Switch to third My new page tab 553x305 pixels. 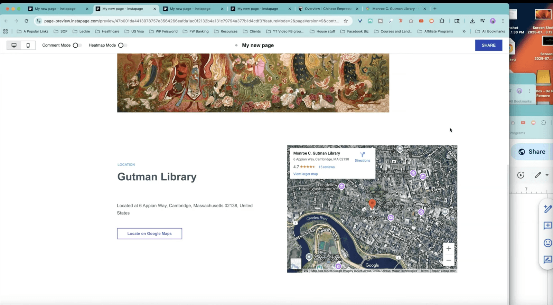tap(190, 9)
